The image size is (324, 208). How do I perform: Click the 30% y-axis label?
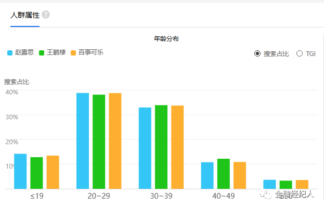[x=12, y=117]
